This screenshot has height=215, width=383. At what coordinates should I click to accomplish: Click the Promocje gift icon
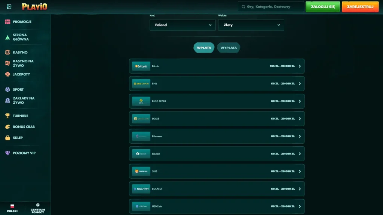coord(7,22)
